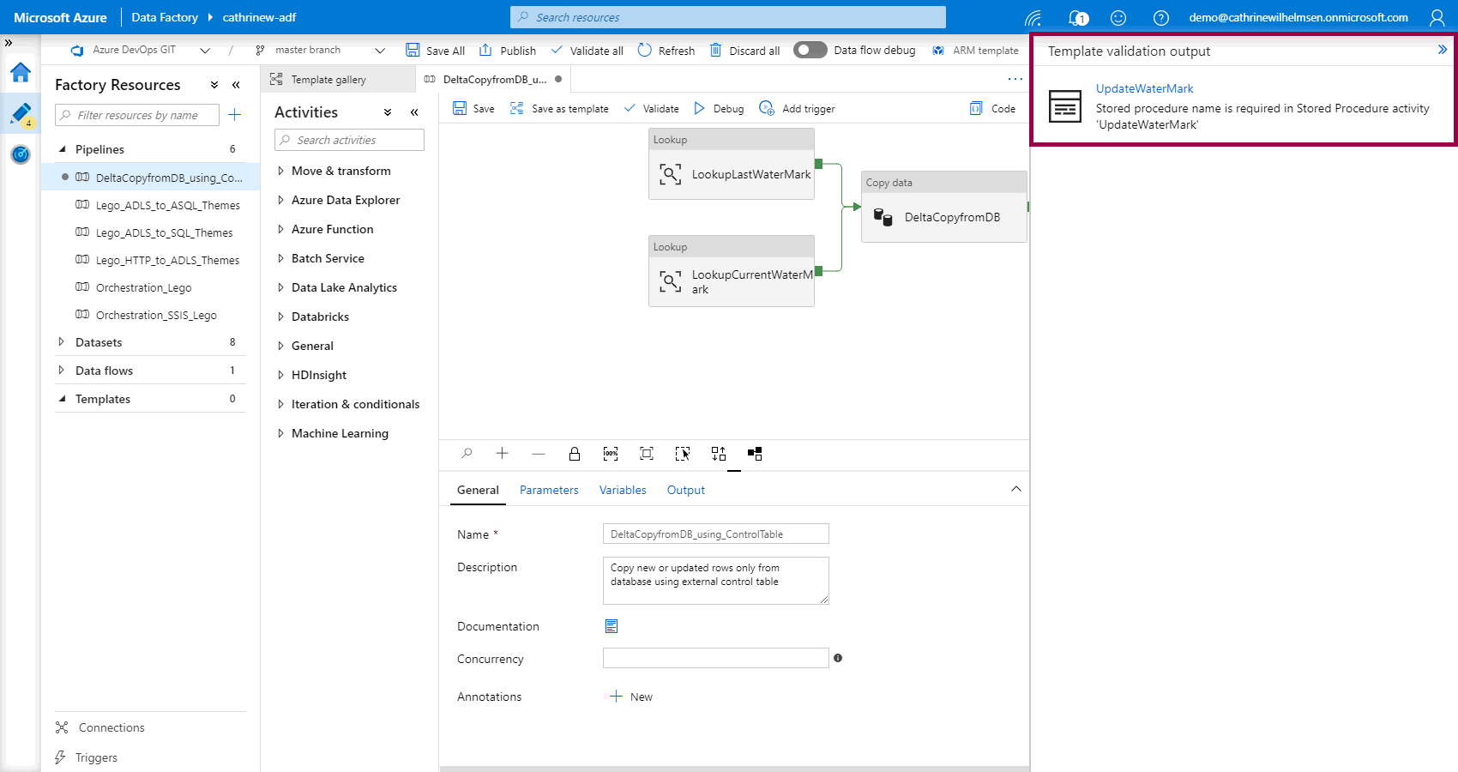The height and width of the screenshot is (772, 1458).
Task: Open the Documentation icon in General tab
Action: coord(612,626)
